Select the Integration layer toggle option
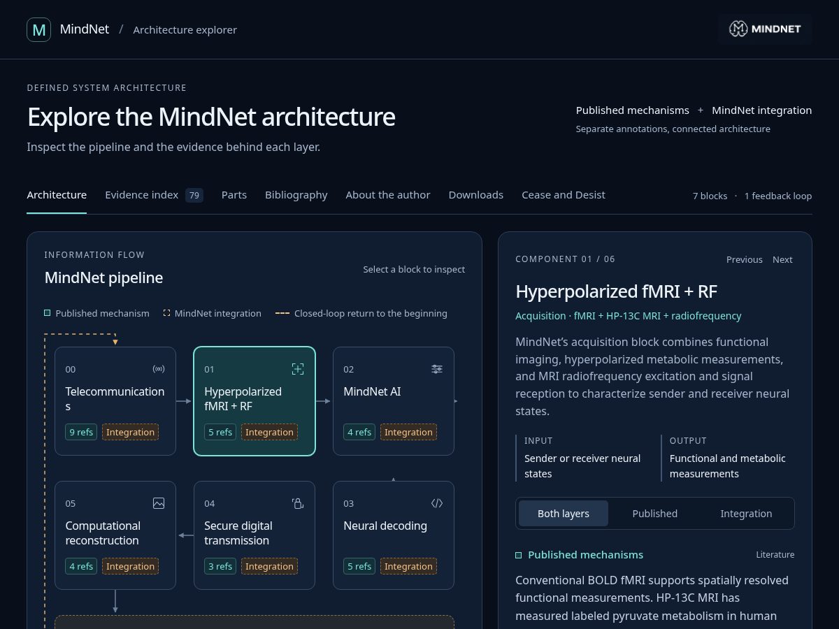 click(747, 514)
